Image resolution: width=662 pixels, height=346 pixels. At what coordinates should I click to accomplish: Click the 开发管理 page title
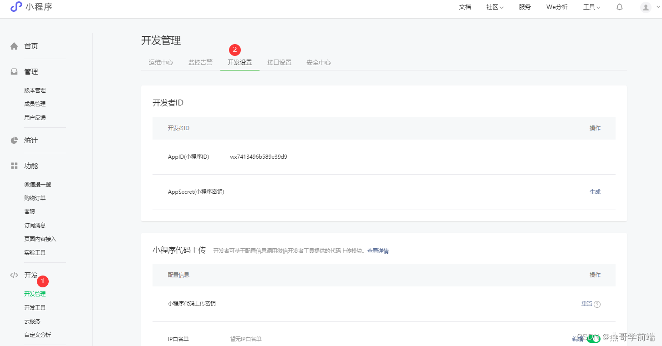click(x=161, y=40)
